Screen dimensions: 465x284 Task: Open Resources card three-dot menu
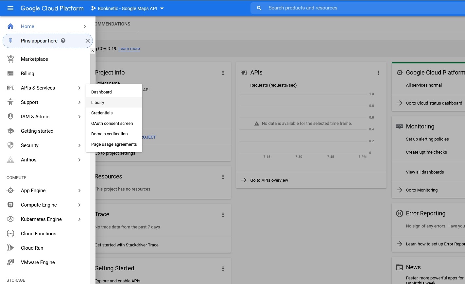pyautogui.click(x=223, y=177)
